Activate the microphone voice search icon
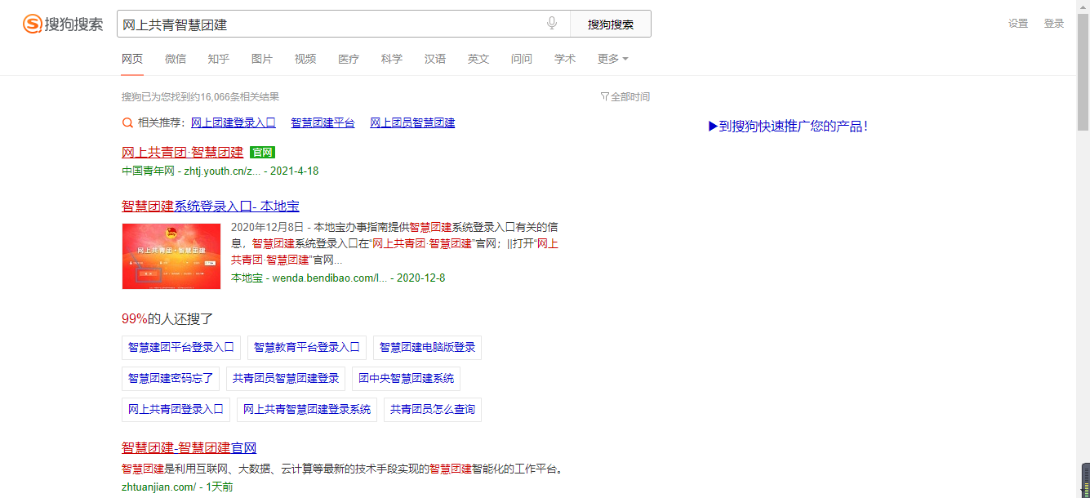1090x498 pixels. 552,24
